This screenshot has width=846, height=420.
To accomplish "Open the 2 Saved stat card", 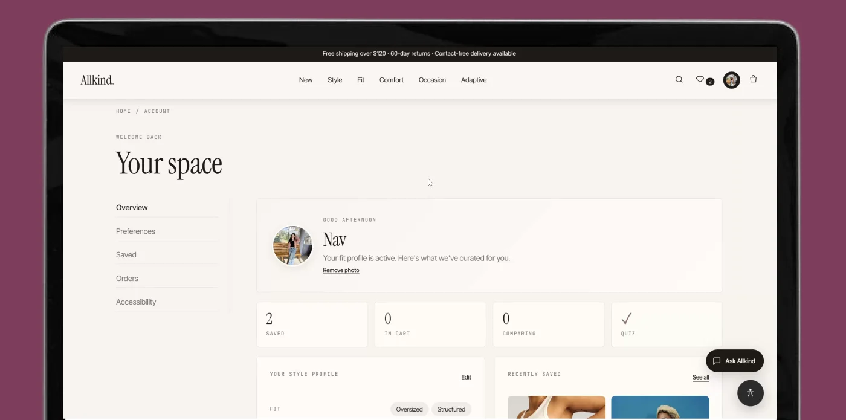I will [312, 325].
